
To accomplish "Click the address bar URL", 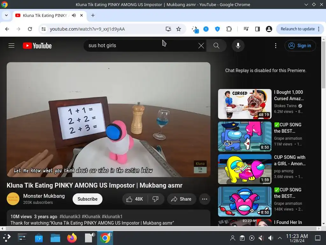I will coord(87,29).
